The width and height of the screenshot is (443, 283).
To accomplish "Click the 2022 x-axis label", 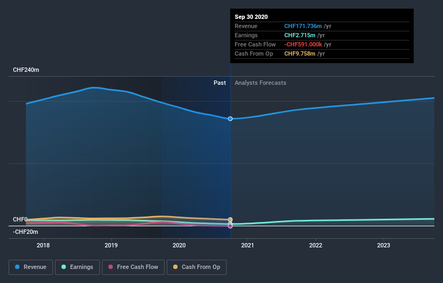I will (316, 245).
